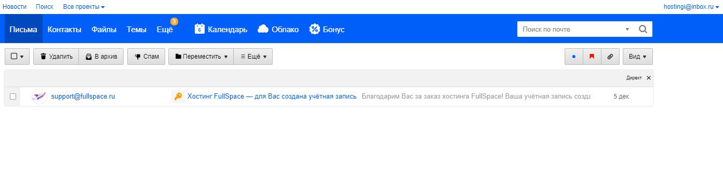This screenshot has height=193, width=723.
Task: Click the Удалить delete button
Action: 56,57
